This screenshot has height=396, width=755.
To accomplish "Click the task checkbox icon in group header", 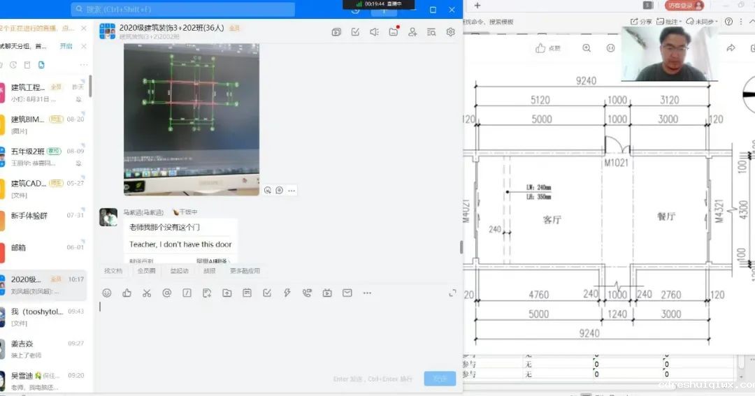I will pyautogui.click(x=355, y=32).
